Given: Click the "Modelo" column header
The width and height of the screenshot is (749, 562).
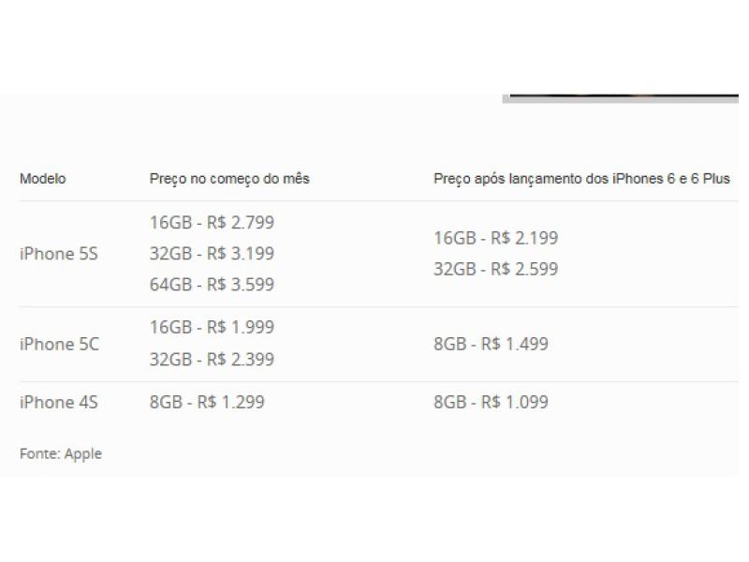Looking at the screenshot, I should pyautogui.click(x=43, y=179).
